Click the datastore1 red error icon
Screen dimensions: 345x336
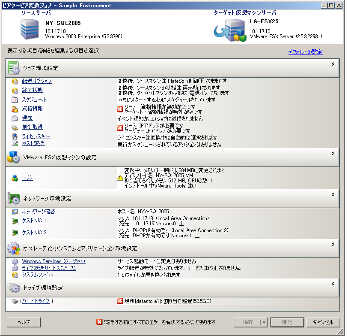click(120, 301)
